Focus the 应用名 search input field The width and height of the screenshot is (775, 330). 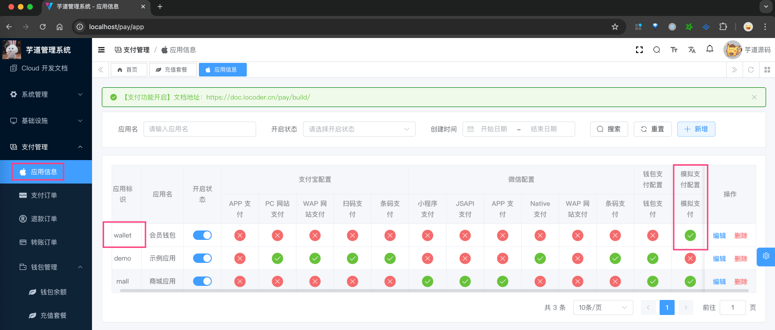(199, 129)
